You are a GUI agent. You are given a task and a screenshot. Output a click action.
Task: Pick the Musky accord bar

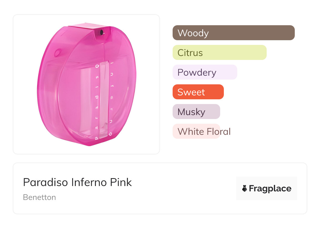point(196,112)
